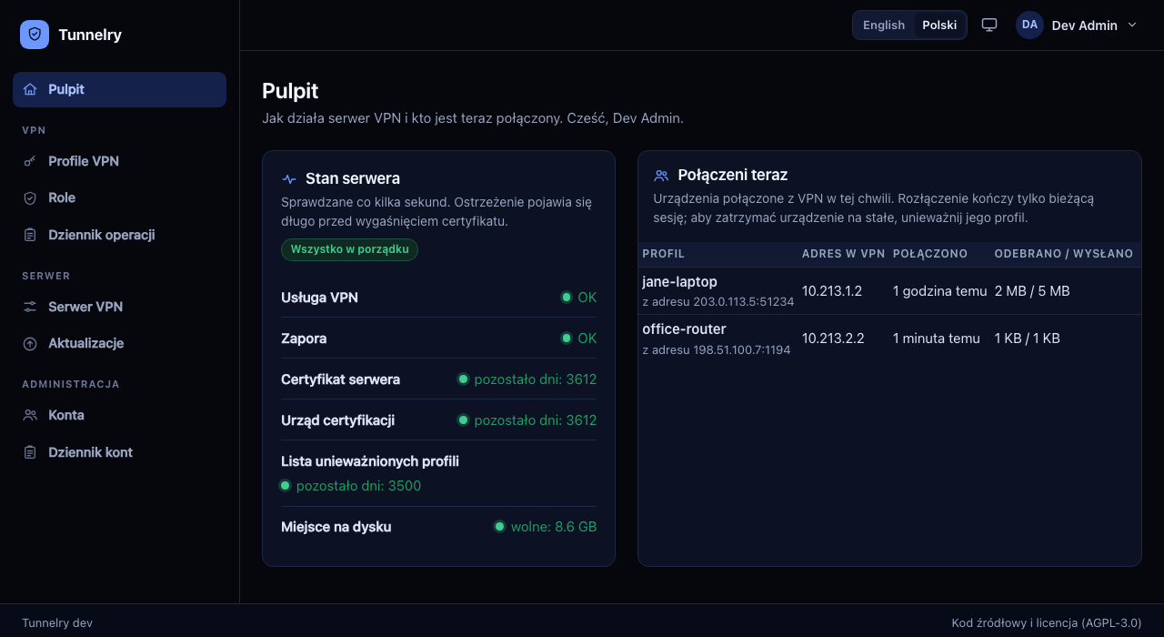Click the jane-laptop profile name
This screenshot has width=1164, height=637.
(679, 282)
